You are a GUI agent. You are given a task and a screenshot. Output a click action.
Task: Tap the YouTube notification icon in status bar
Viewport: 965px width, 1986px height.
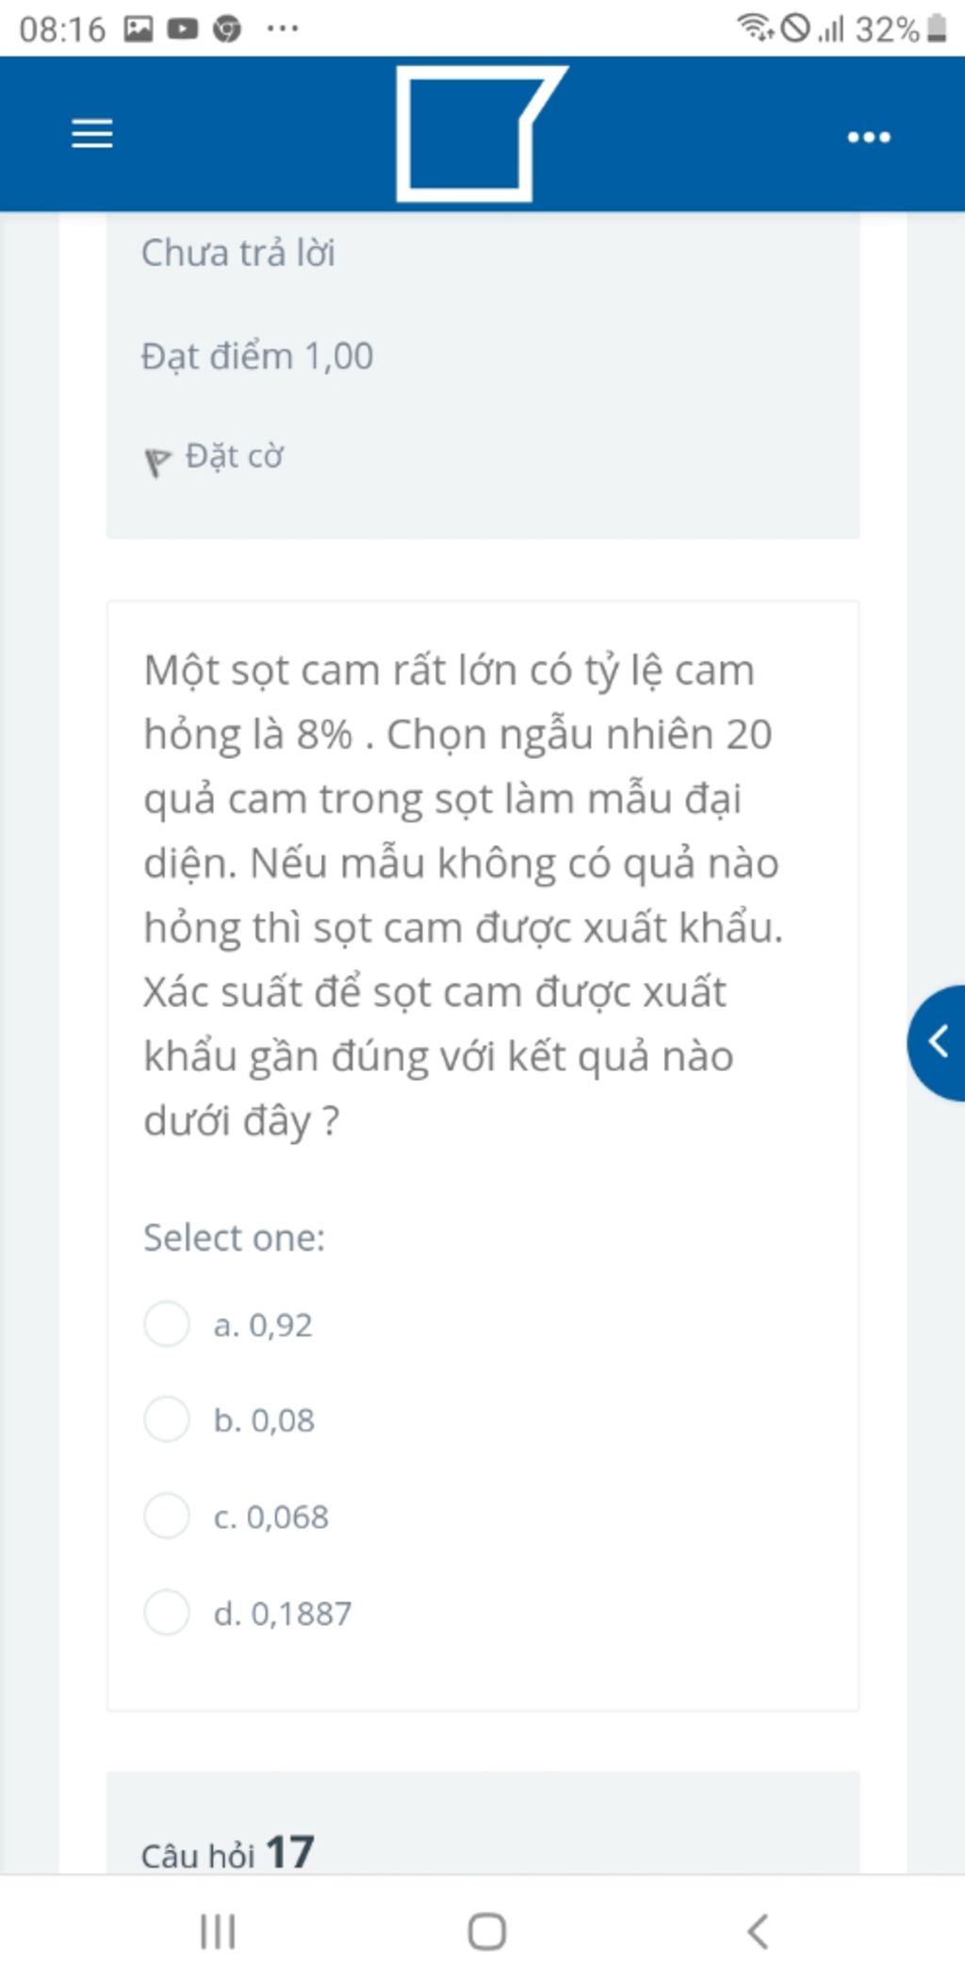pos(183,29)
